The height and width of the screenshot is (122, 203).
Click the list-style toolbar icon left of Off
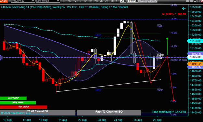coord(117,1)
